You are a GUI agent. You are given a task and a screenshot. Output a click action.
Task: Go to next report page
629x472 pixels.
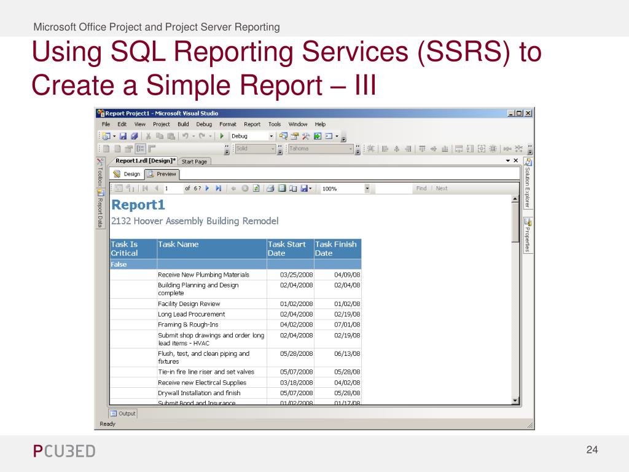(208, 188)
